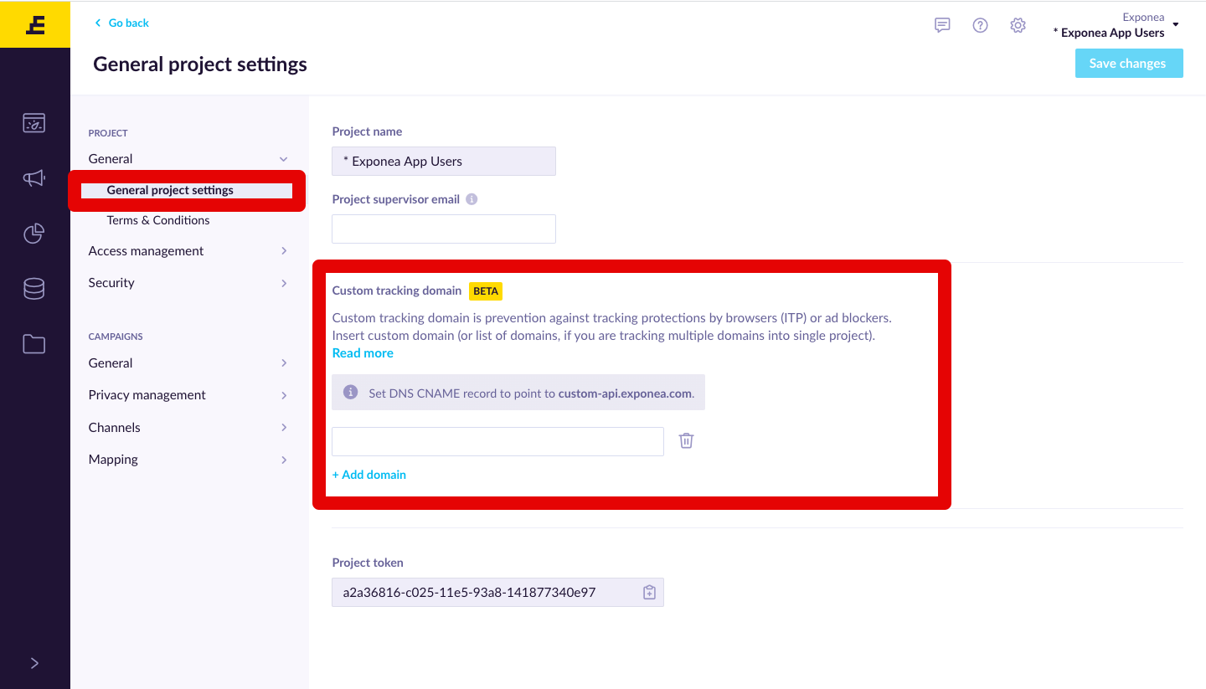This screenshot has width=1206, height=689.
Task: Click the Project supervisor email field
Action: [x=444, y=229]
